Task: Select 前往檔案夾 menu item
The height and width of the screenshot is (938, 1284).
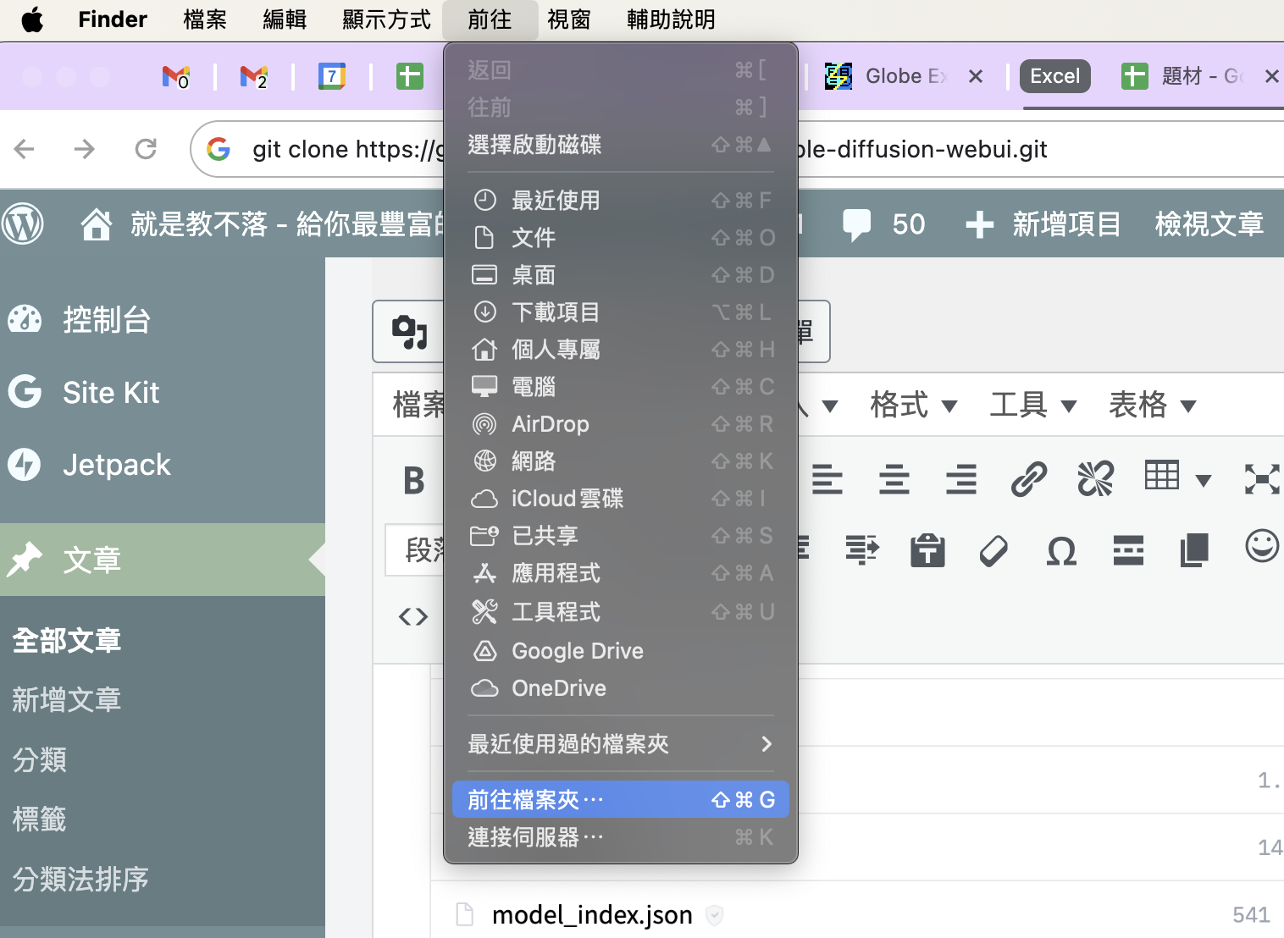Action: tap(620, 800)
